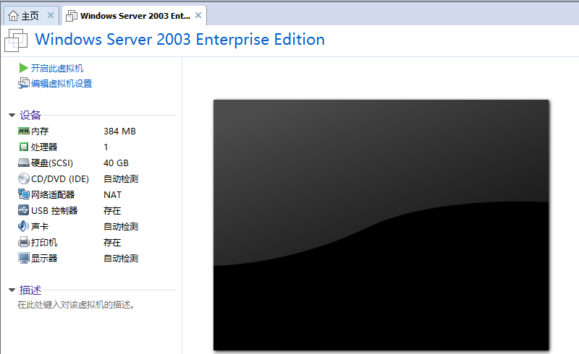
Task: Click the 打印机 printer icon
Action: click(x=24, y=242)
